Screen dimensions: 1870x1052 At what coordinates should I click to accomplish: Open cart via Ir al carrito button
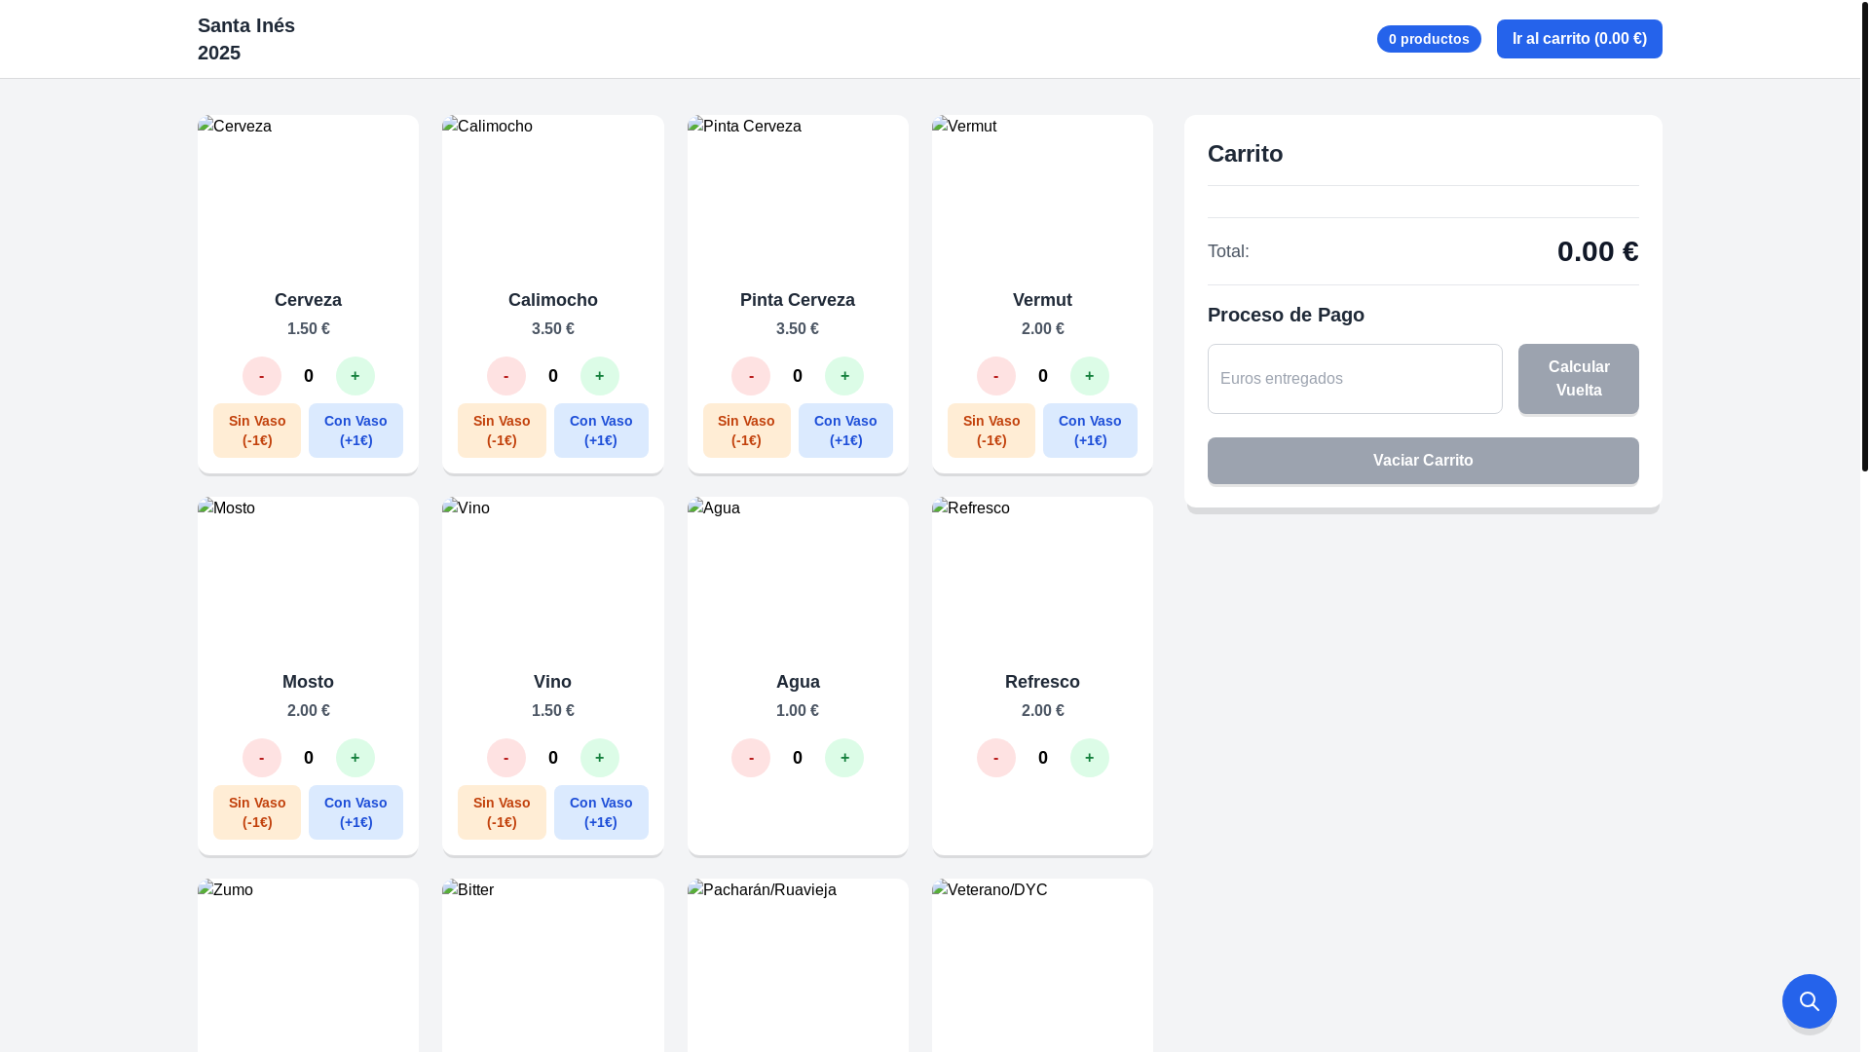(x=1579, y=39)
